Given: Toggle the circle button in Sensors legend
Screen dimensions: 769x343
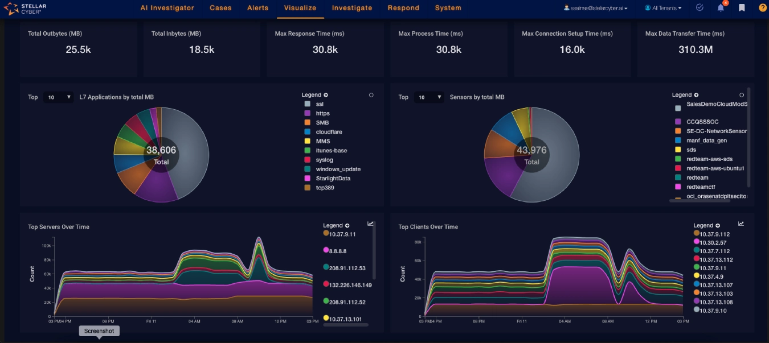Looking at the screenshot, I should click(x=742, y=95).
